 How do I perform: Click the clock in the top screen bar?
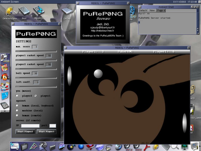185,2
